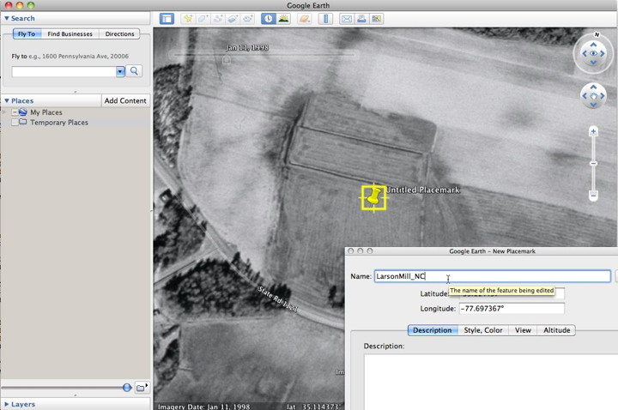The height and width of the screenshot is (410, 618).
Task: Click the Add Content button
Action: [125, 100]
